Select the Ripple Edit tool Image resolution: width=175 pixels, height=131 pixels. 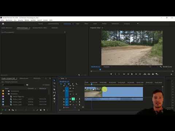pyautogui.click(x=54, y=86)
